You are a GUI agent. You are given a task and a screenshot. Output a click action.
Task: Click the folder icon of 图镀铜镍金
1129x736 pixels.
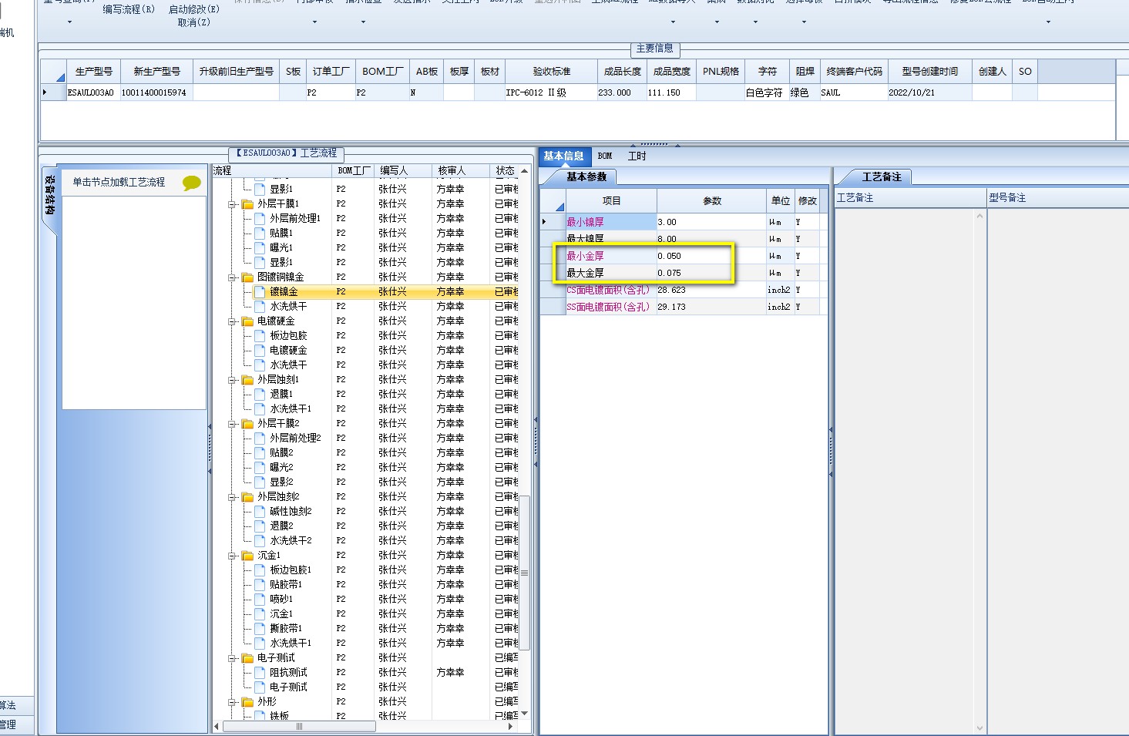(247, 277)
